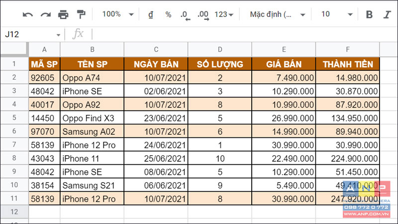This screenshot has width=398, height=224.
Task: Open the font size 10 dropdown
Action: pos(337,14)
